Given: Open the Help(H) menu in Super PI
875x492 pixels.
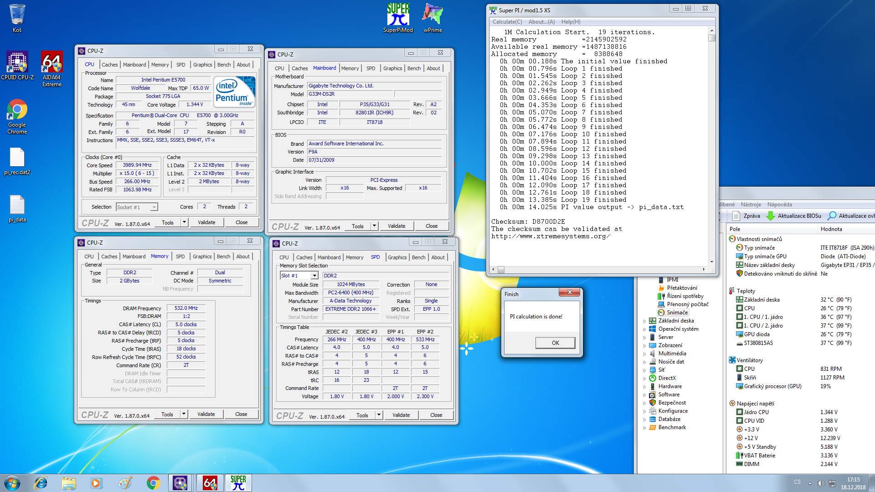Looking at the screenshot, I should [x=571, y=22].
